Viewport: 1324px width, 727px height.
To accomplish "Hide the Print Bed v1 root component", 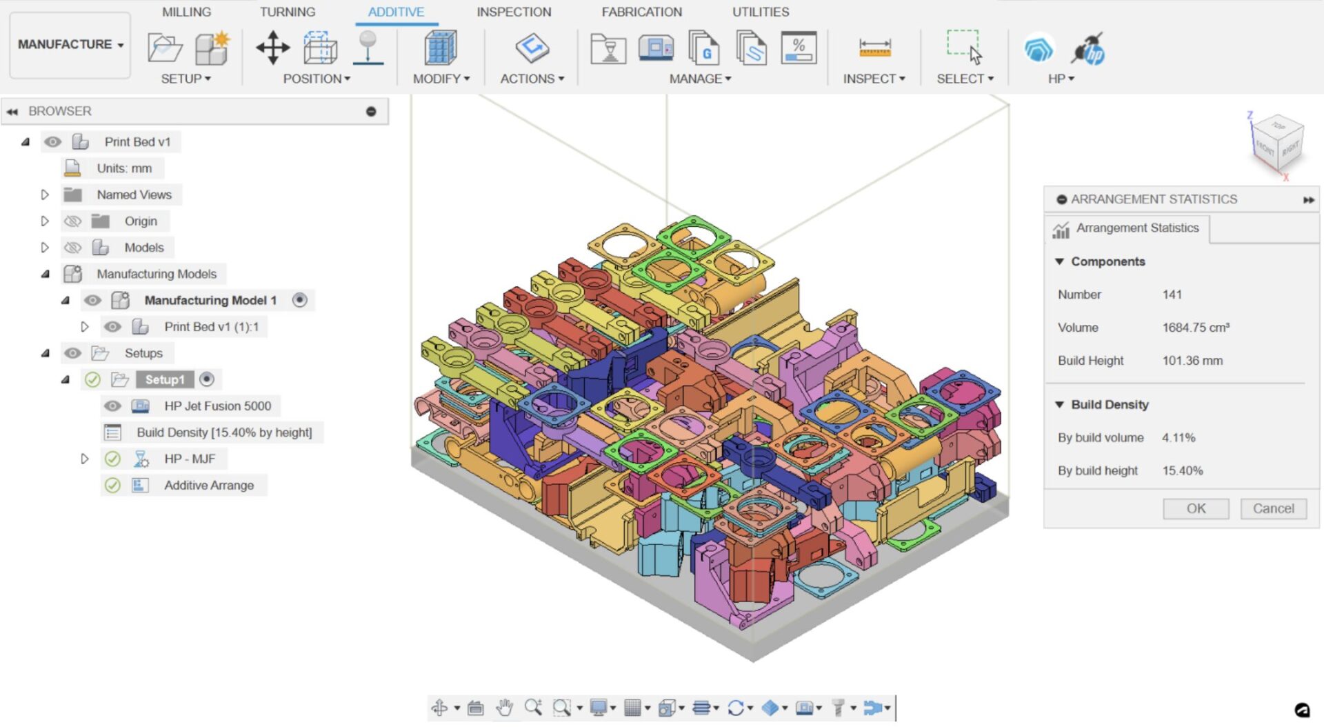I will 52,142.
